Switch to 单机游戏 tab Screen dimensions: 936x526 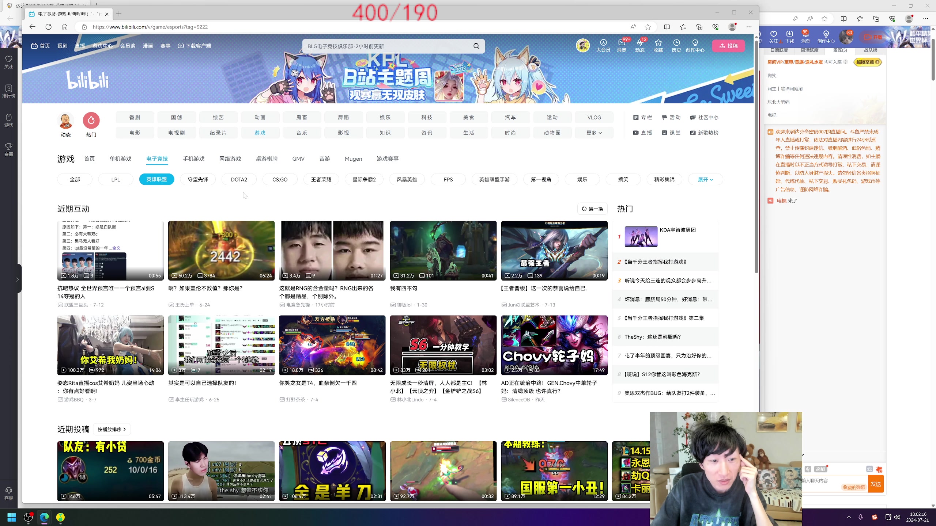[x=120, y=159]
